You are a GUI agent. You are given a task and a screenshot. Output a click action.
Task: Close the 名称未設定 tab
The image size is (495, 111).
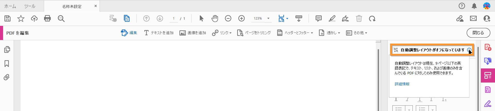click(x=96, y=6)
